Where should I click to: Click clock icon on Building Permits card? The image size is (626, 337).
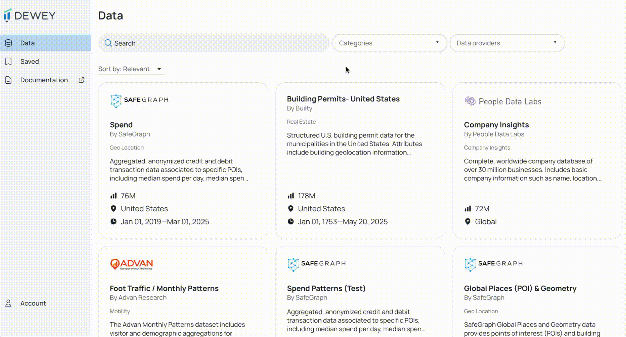[291, 222]
